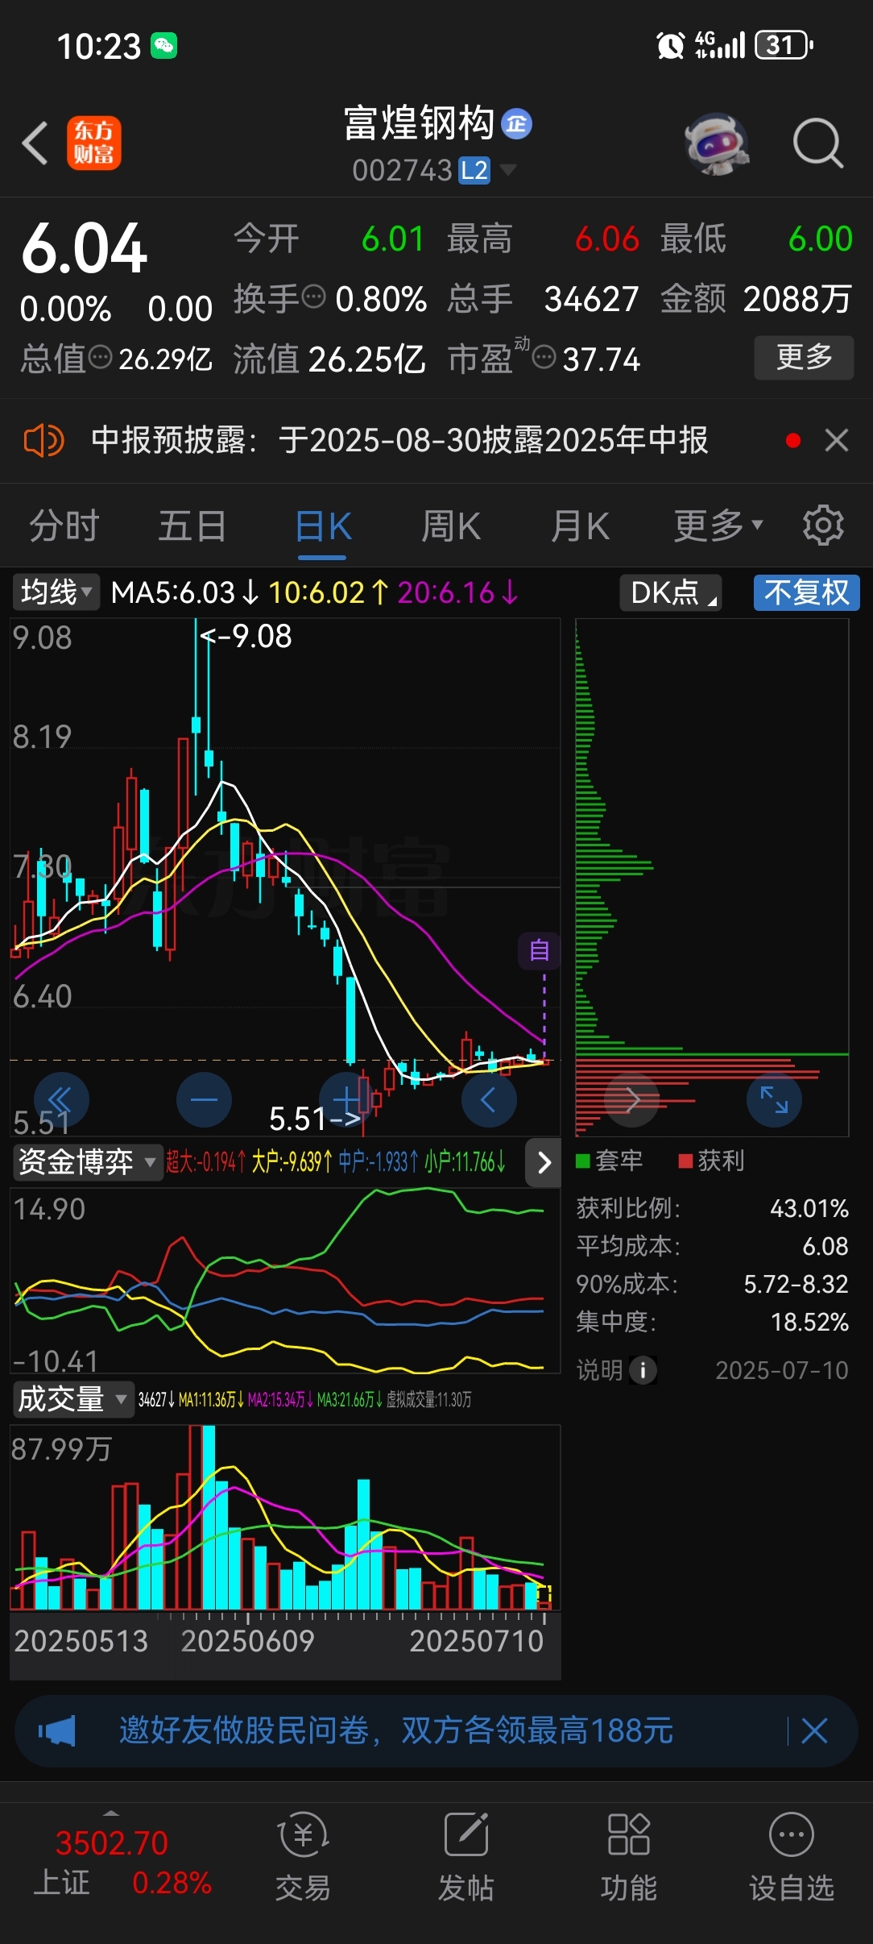Tap the 总值 info icon

click(x=100, y=356)
